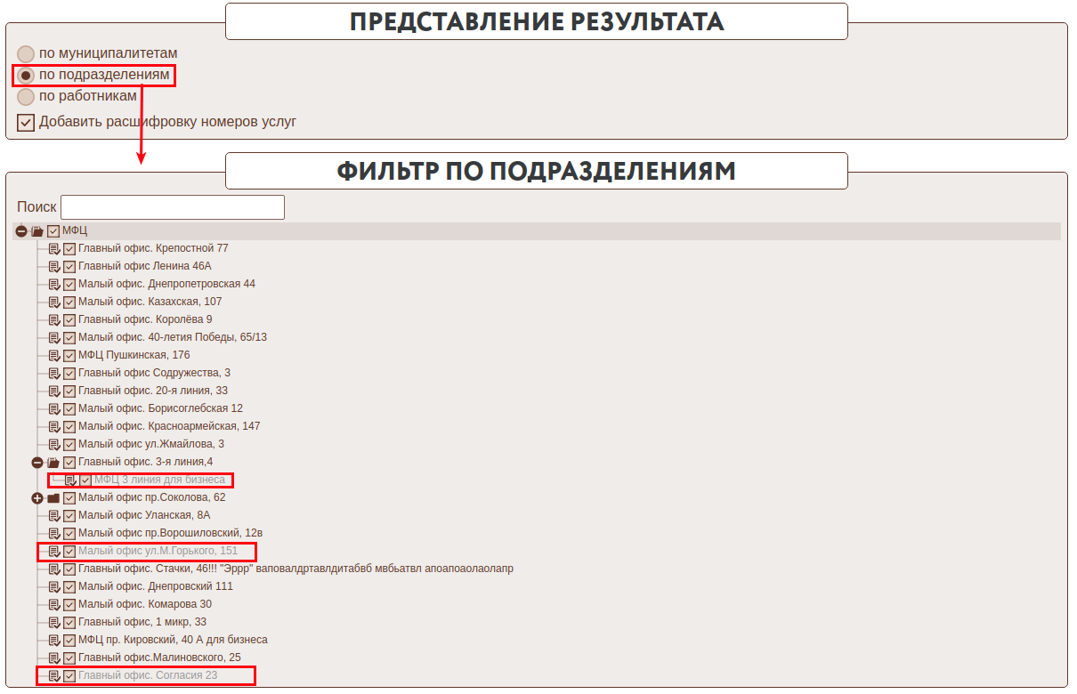
Task: Select the 'по муниципалитетам' radio button
Action: (x=26, y=53)
